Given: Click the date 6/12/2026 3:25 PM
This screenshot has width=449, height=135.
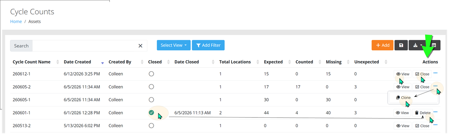Looking at the screenshot, I should click(x=82, y=74).
